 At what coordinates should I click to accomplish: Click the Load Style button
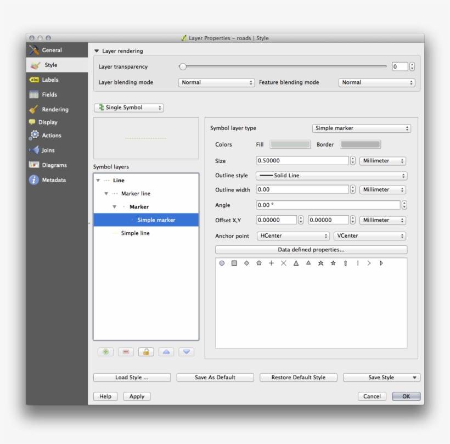pos(132,378)
